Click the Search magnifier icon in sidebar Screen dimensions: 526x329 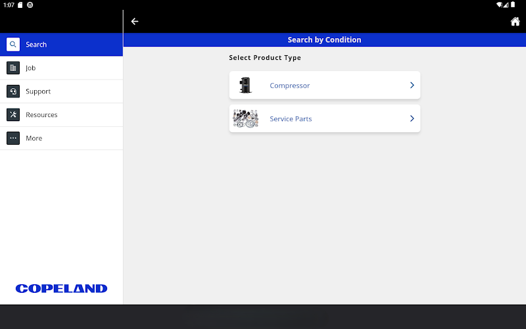(13, 44)
